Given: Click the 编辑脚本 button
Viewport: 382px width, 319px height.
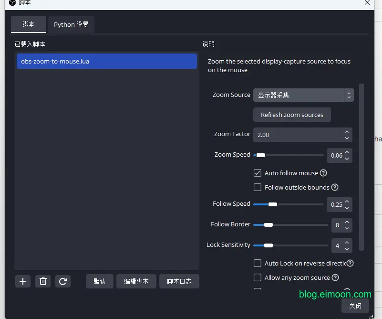Looking at the screenshot, I should (x=136, y=281).
